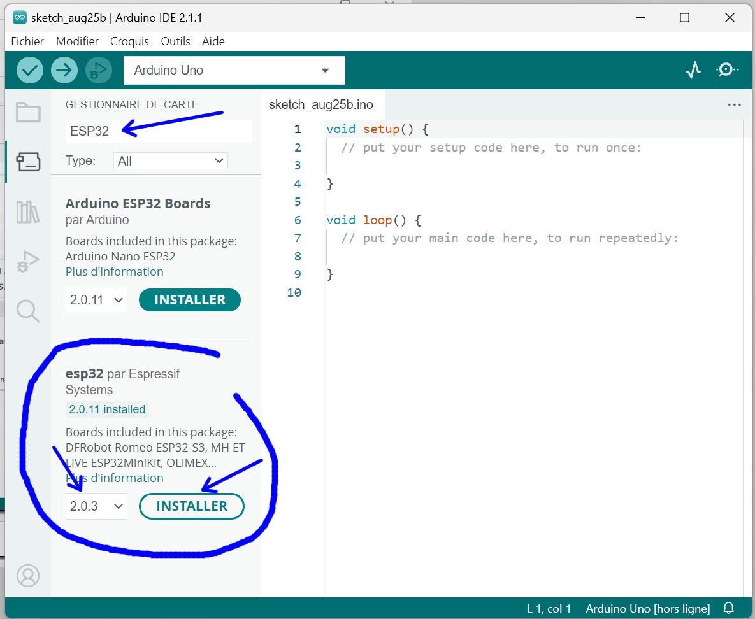
Task: Open version dropdown showing 2.0.3
Action: [x=96, y=506]
